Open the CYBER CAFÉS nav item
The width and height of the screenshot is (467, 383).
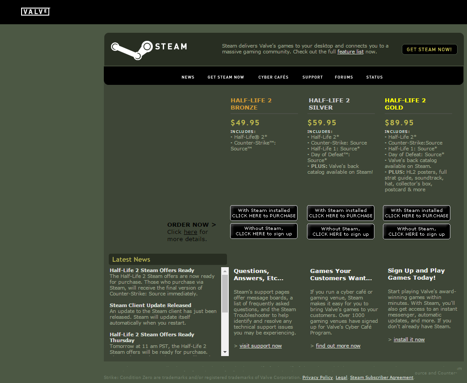tap(273, 77)
